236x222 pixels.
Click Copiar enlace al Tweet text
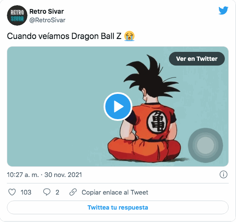tap(115, 192)
